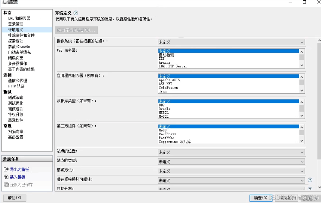This screenshot has width=321, height=203.
Task: Click down arrow of 应用程序服务器 list
Action: click(302, 91)
